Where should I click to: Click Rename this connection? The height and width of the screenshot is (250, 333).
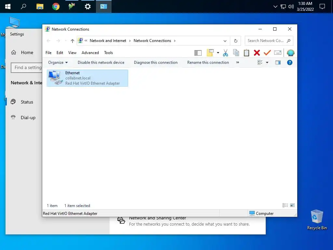click(208, 62)
